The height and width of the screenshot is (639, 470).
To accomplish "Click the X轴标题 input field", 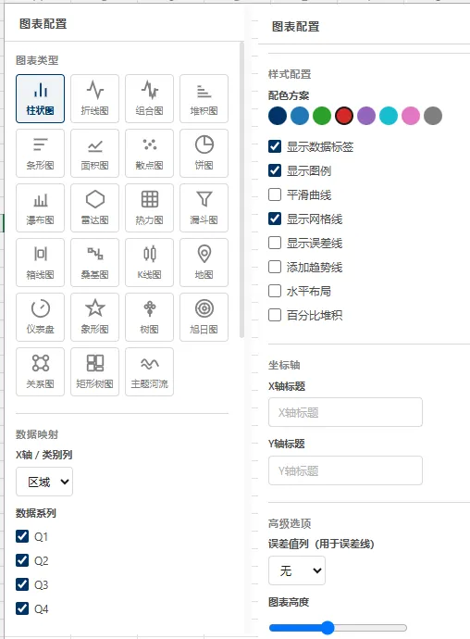I will coord(345,412).
